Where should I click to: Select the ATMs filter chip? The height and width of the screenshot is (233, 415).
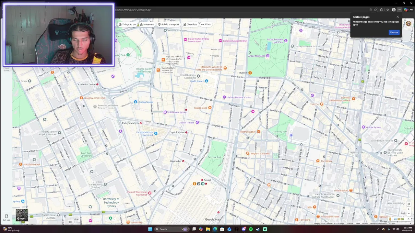pos(206,24)
